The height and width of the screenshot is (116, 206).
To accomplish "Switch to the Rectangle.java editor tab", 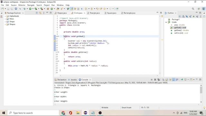I will tap(128, 13).
